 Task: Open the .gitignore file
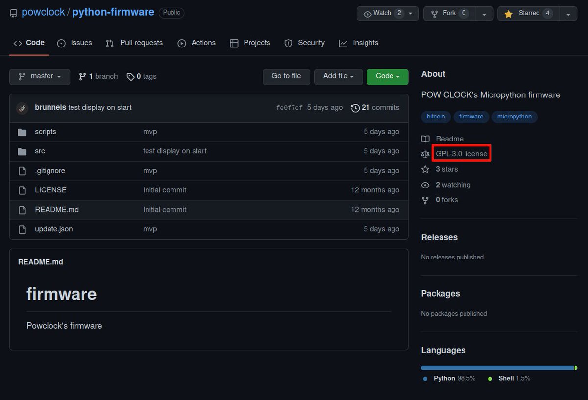tap(50, 170)
